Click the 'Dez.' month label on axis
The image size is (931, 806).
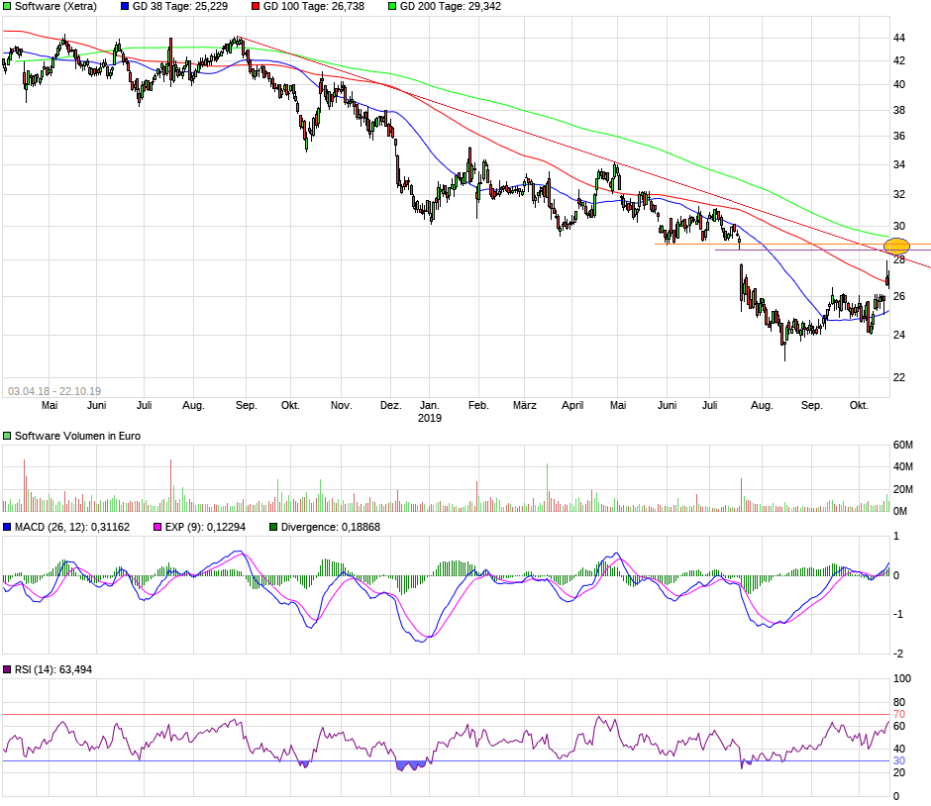click(390, 405)
